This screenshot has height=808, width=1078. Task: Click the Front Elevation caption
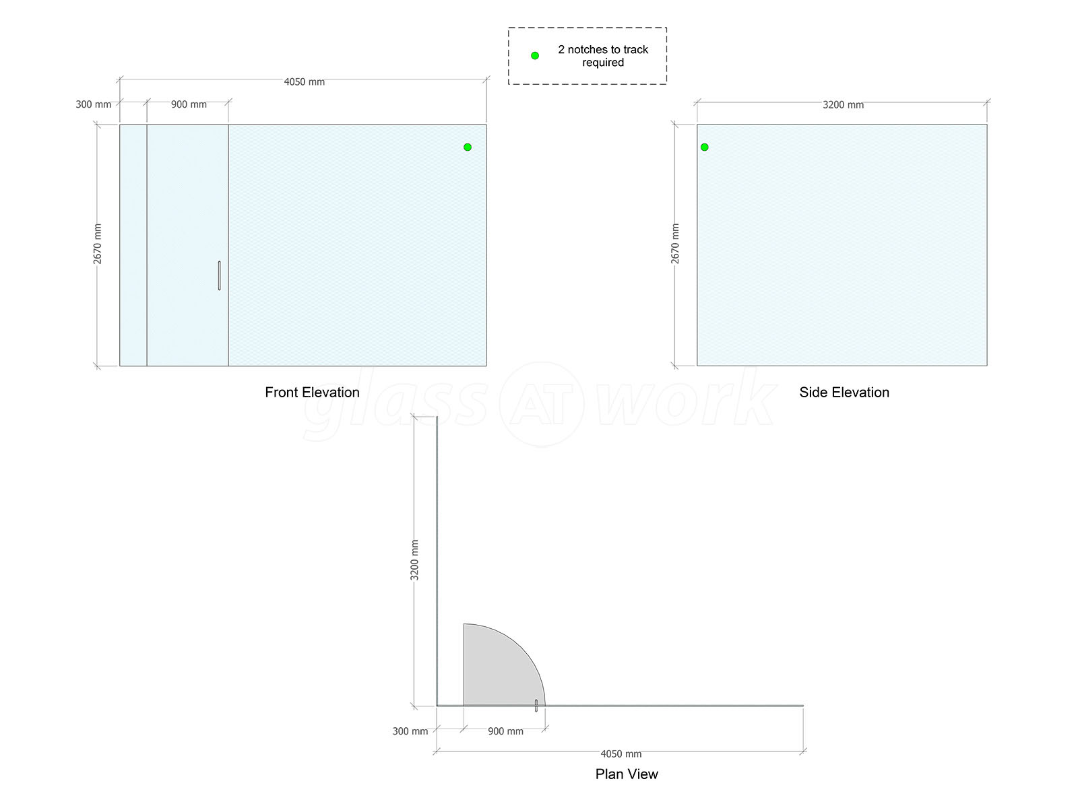pyautogui.click(x=312, y=393)
